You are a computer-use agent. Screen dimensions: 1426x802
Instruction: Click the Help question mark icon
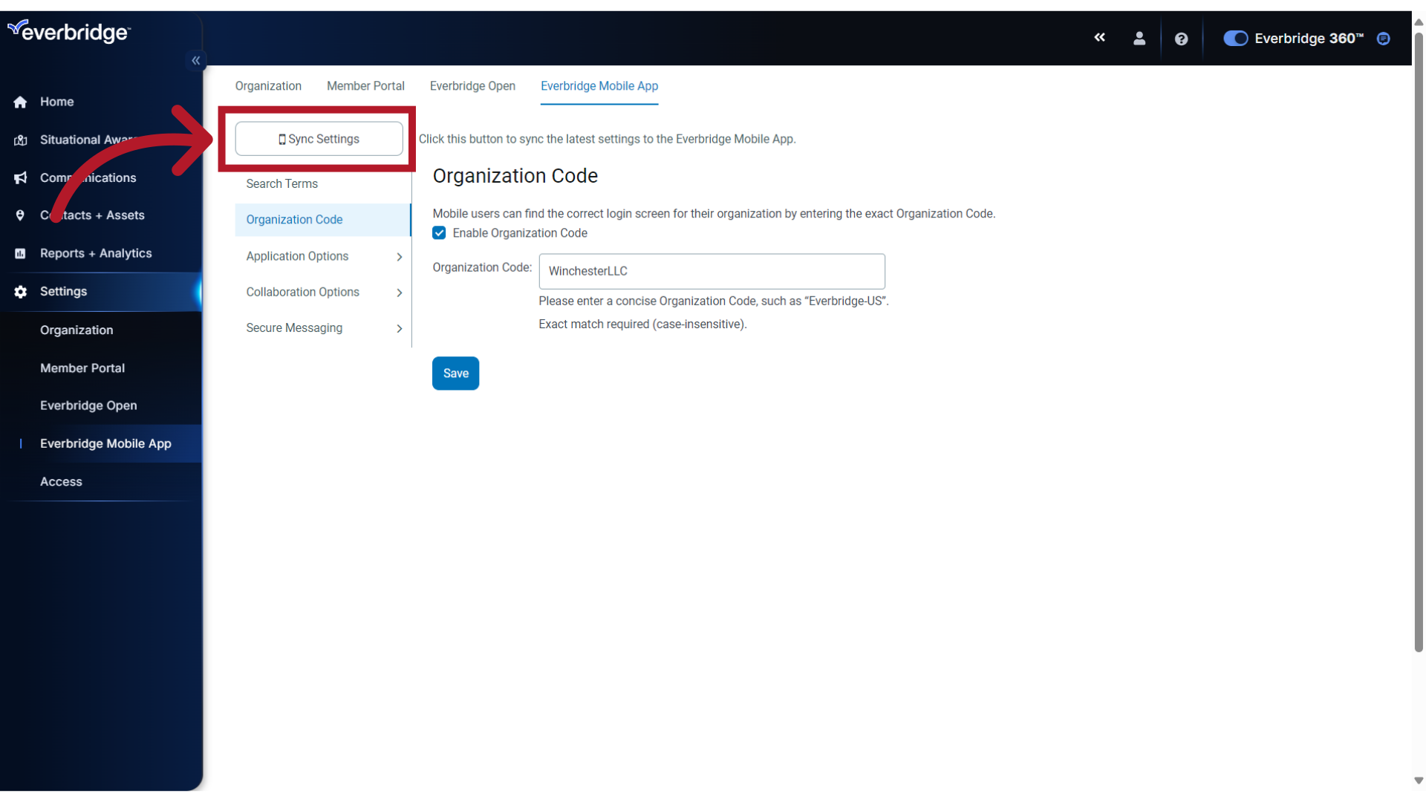coord(1181,38)
